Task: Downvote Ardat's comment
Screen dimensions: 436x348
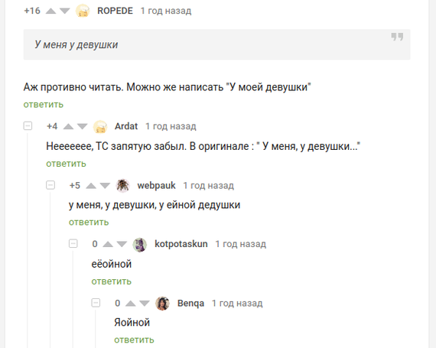Action: coord(83,127)
